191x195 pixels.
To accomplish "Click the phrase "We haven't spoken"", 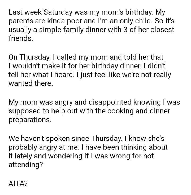I will point(40,139).
